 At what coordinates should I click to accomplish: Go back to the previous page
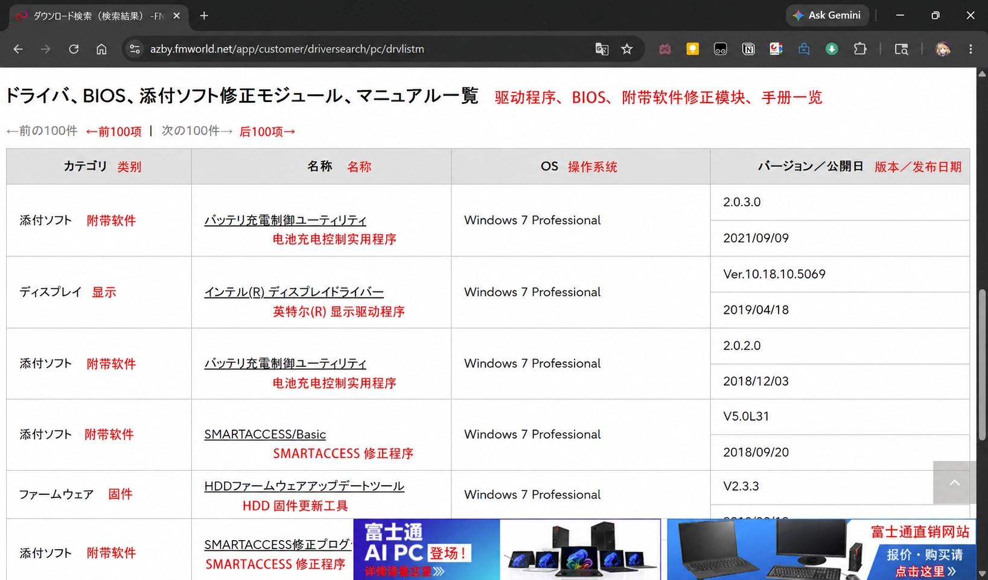18,49
